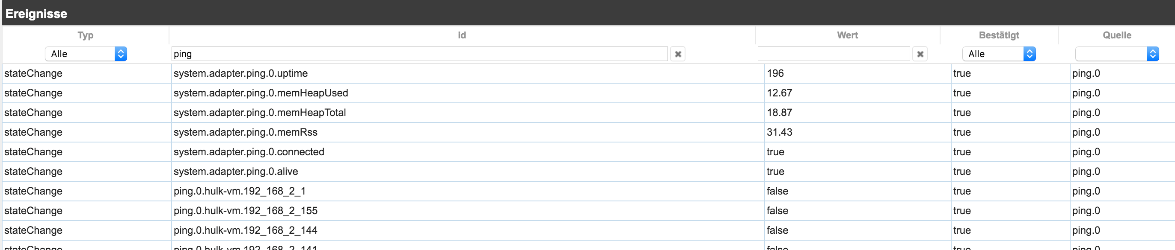Click the id column header
This screenshot has width=1175, height=250.
(462, 35)
